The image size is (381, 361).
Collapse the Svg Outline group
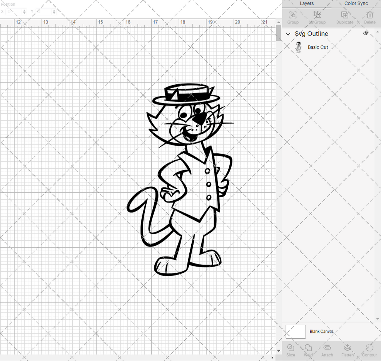click(288, 34)
